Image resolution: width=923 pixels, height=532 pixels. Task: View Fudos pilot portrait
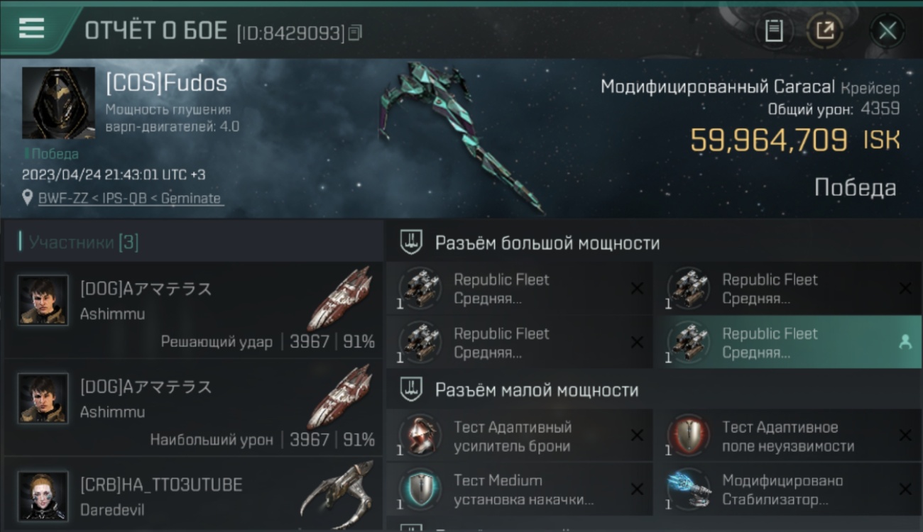pyautogui.click(x=58, y=103)
